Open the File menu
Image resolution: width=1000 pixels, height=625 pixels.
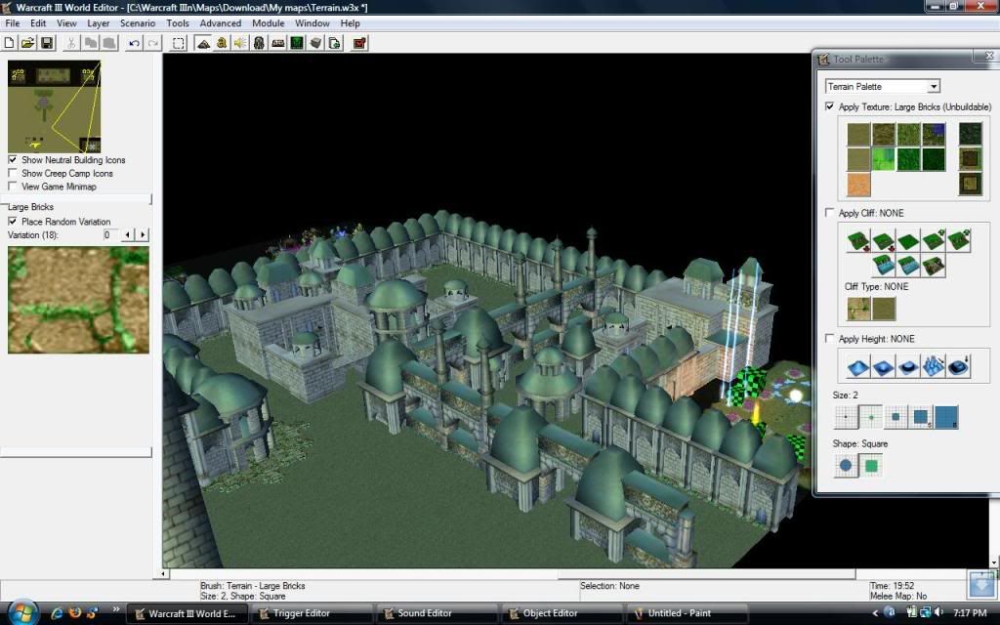pyautogui.click(x=12, y=23)
